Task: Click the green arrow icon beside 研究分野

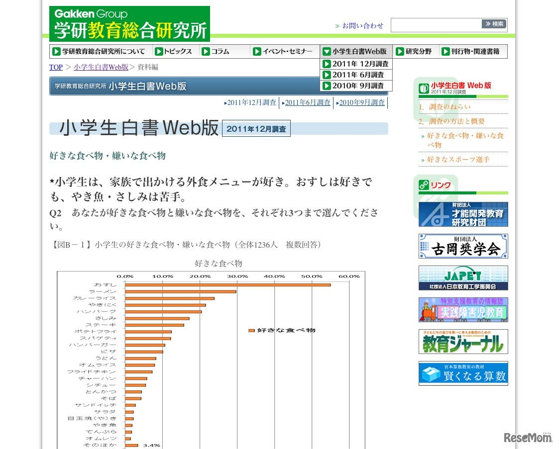Action: [x=400, y=52]
